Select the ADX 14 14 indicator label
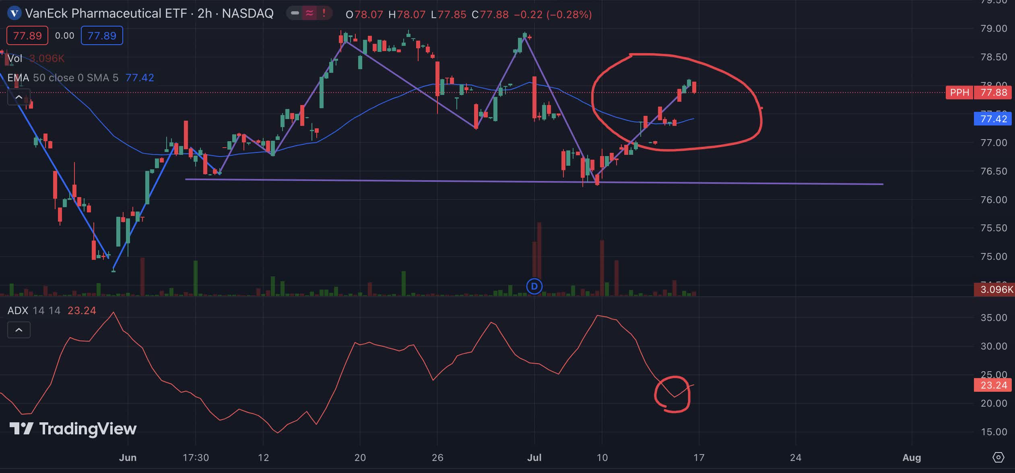Screen dimensions: 1015x473 coord(34,311)
